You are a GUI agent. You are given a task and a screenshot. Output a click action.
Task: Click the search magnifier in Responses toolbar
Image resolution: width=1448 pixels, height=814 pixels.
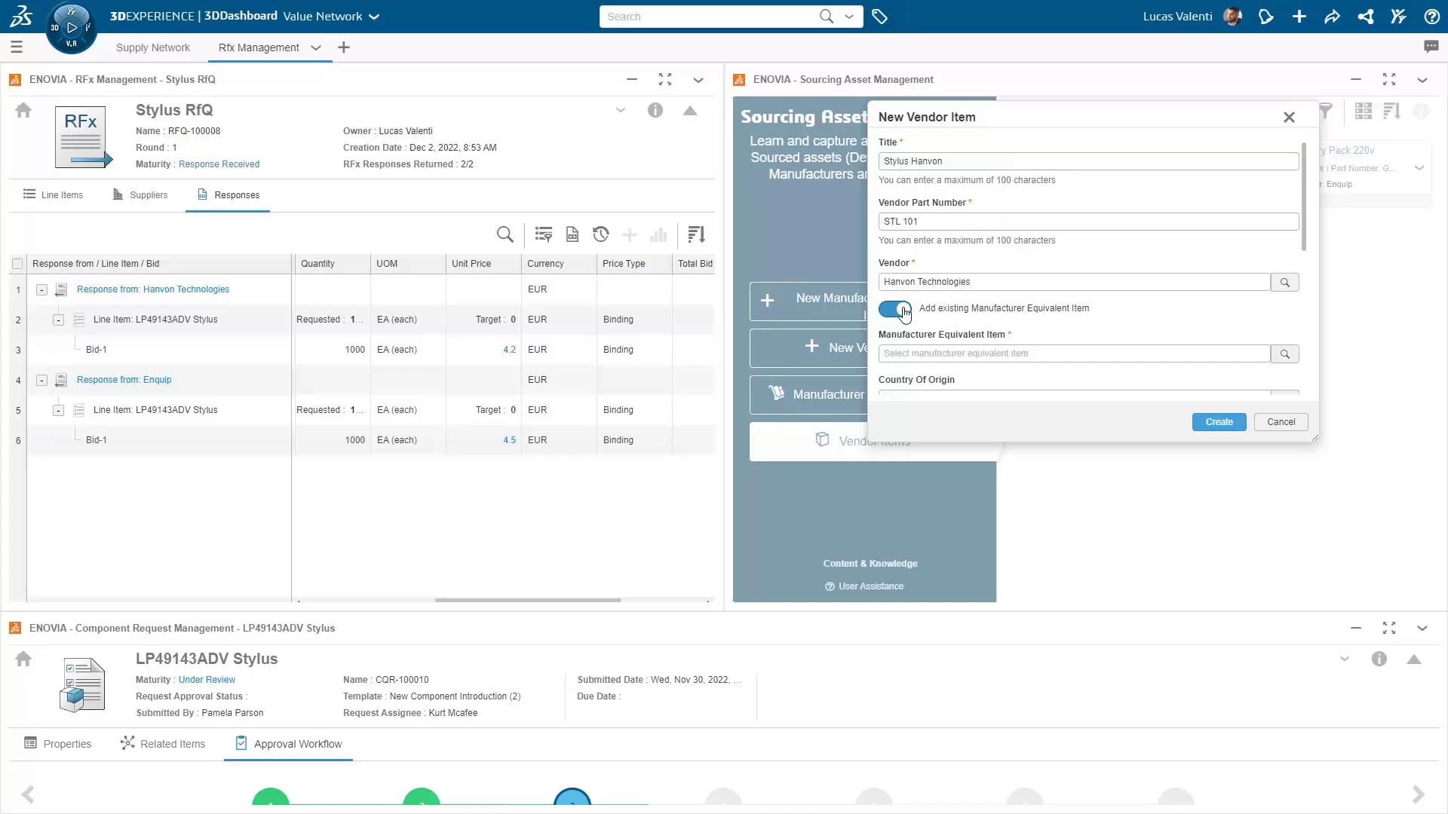click(505, 234)
